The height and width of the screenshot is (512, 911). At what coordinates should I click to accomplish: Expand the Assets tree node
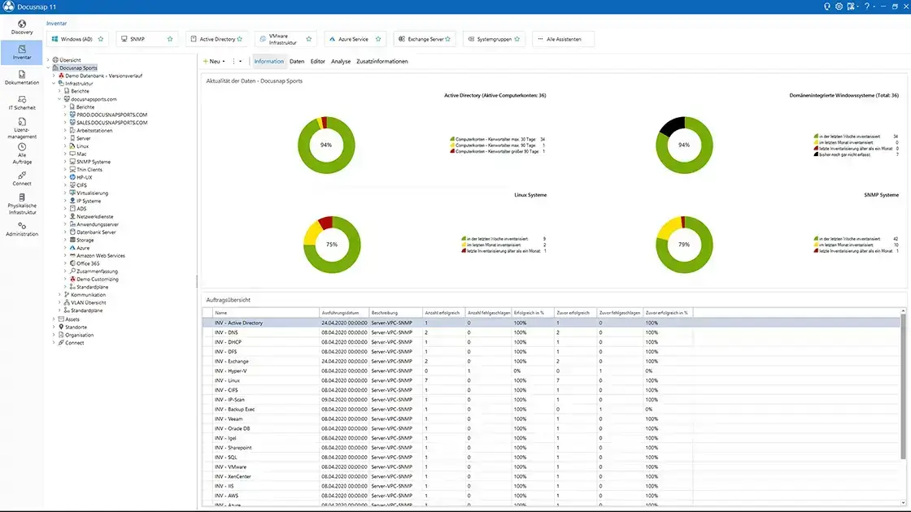click(54, 319)
